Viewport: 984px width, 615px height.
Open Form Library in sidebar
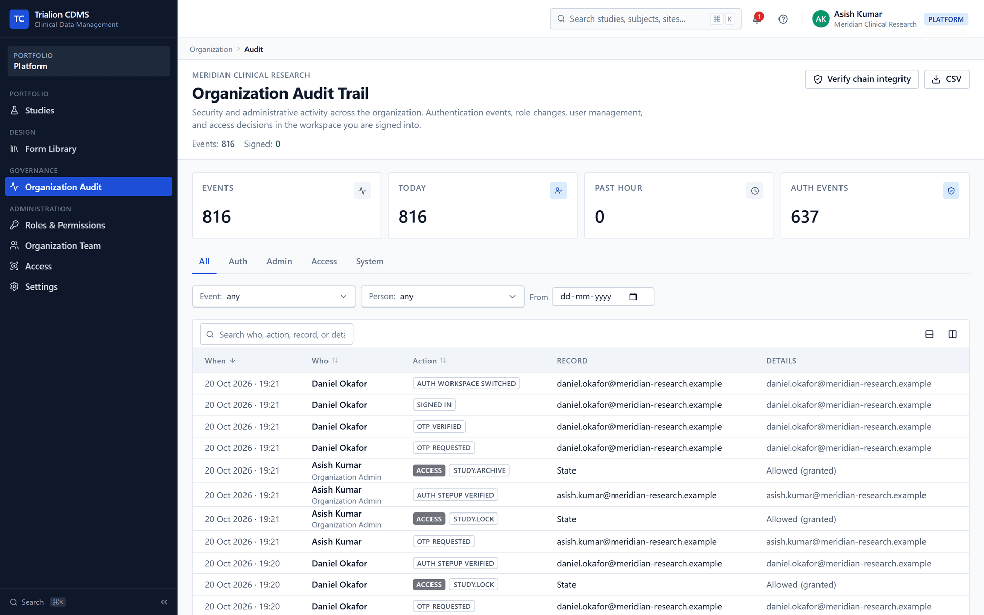88,149
